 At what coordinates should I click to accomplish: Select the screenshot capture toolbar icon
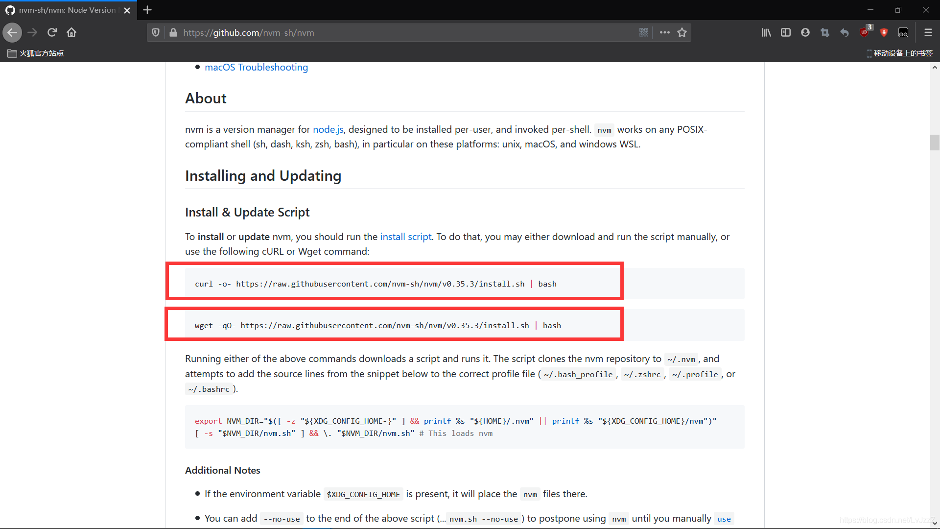coord(824,32)
